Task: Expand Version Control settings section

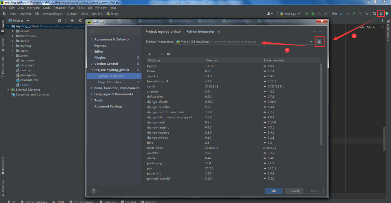Action: click(x=92, y=64)
